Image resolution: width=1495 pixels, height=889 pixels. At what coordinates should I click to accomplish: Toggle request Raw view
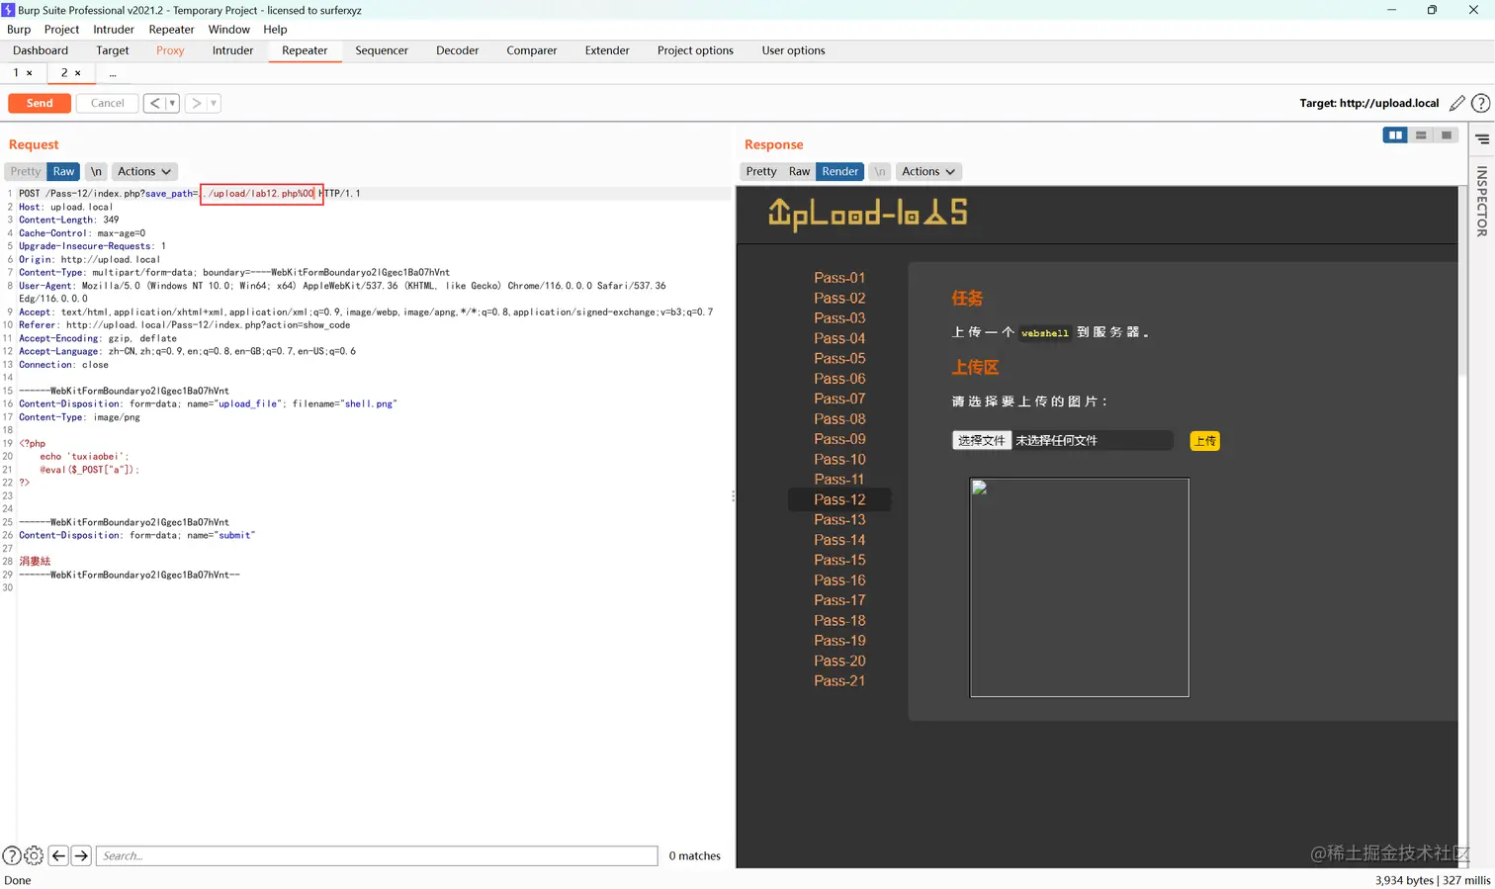click(64, 171)
